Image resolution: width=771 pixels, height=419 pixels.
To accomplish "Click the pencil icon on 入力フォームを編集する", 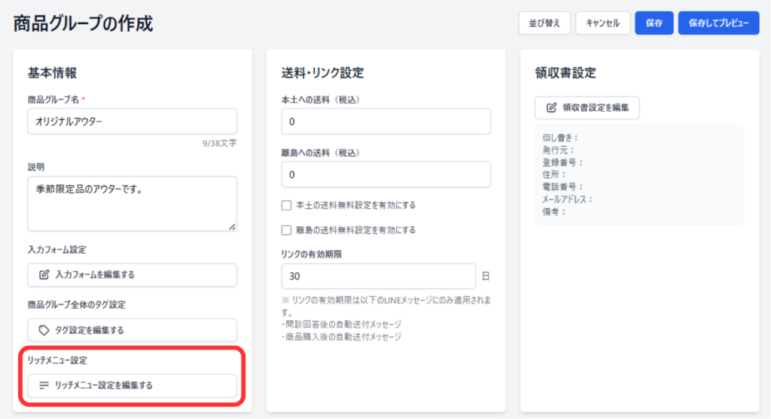I will [x=44, y=275].
